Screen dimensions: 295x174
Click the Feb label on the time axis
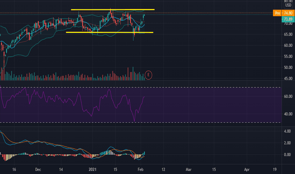(x=141, y=170)
